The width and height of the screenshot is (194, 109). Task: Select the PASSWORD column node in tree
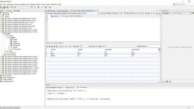click(16, 45)
